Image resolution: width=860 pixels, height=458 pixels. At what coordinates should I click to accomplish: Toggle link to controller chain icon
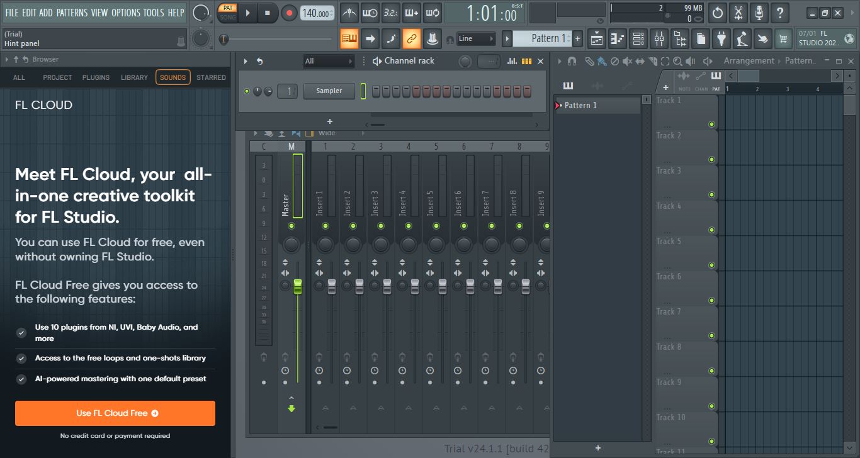tap(412, 39)
